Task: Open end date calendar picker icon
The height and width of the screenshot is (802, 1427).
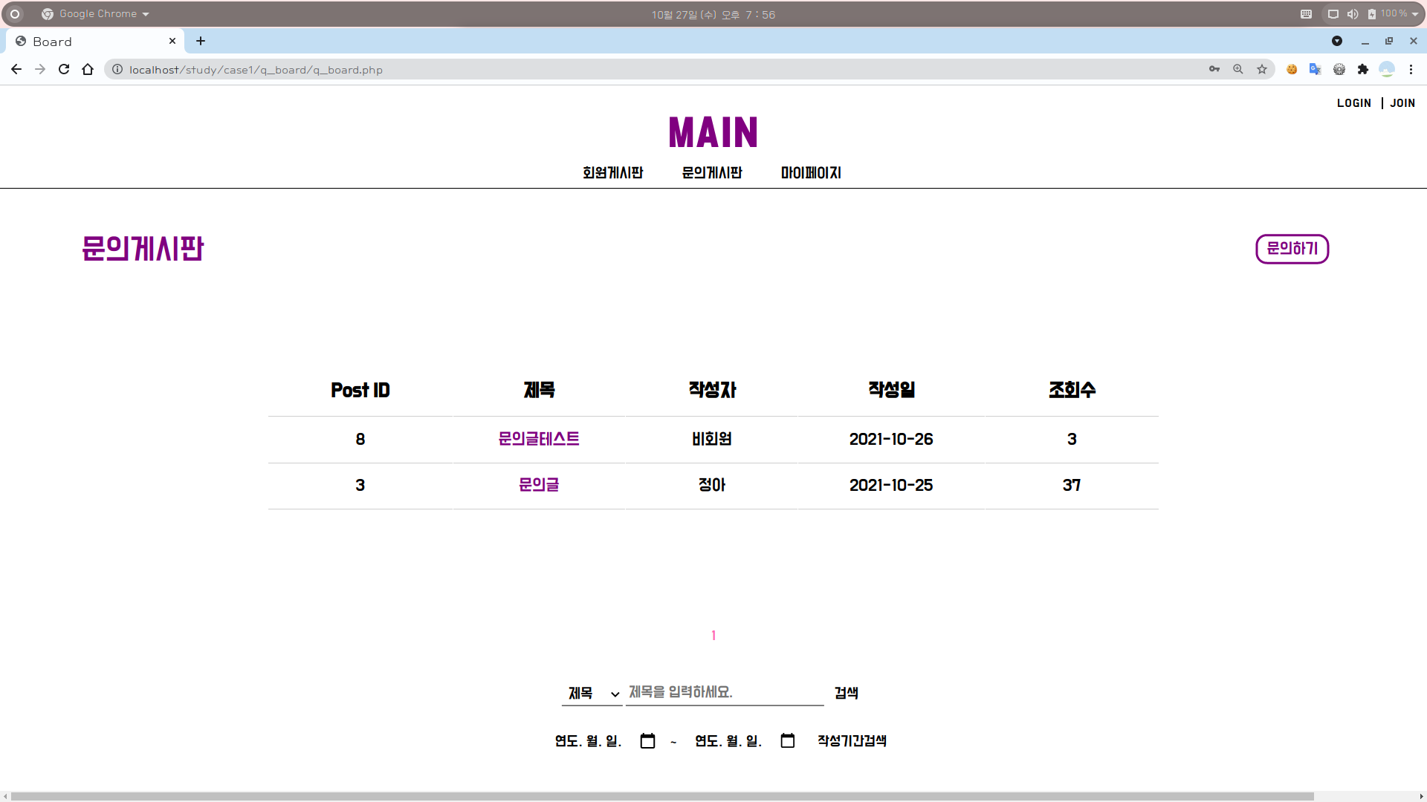Action: 788,740
